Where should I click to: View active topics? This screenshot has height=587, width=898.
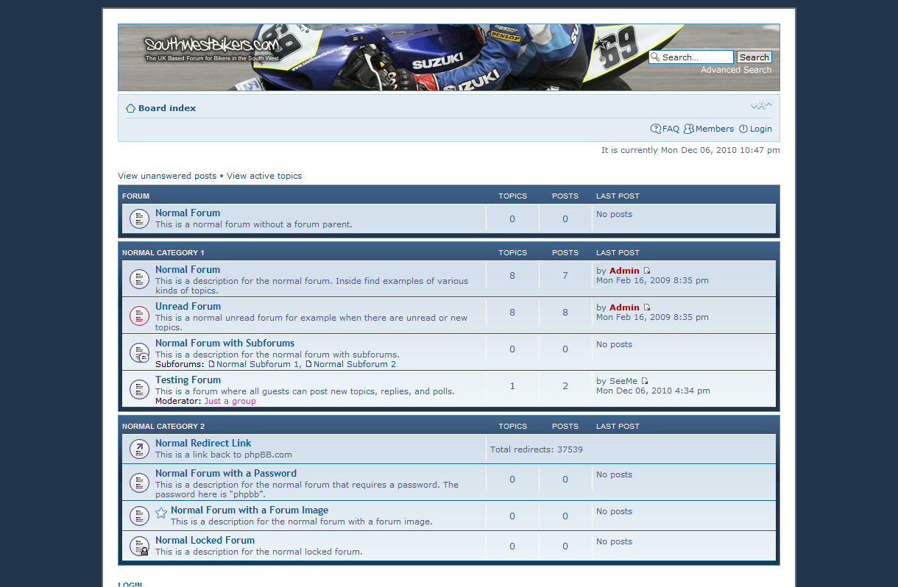click(x=264, y=176)
